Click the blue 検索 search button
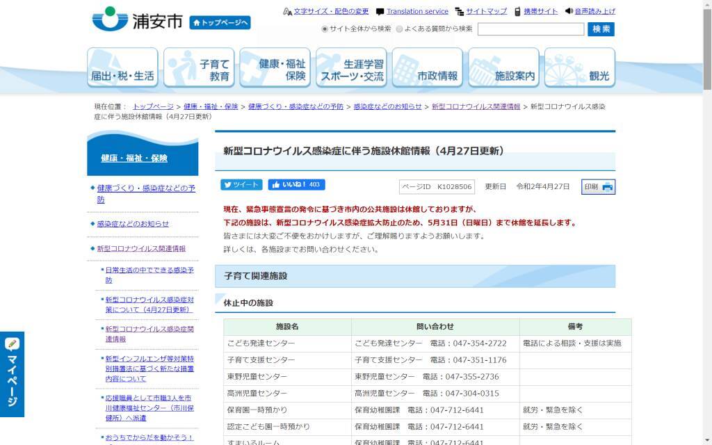Viewport: 712px width, 445px height. click(601, 29)
